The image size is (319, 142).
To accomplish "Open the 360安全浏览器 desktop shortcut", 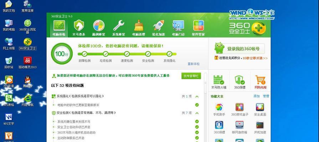I will coord(28,27).
